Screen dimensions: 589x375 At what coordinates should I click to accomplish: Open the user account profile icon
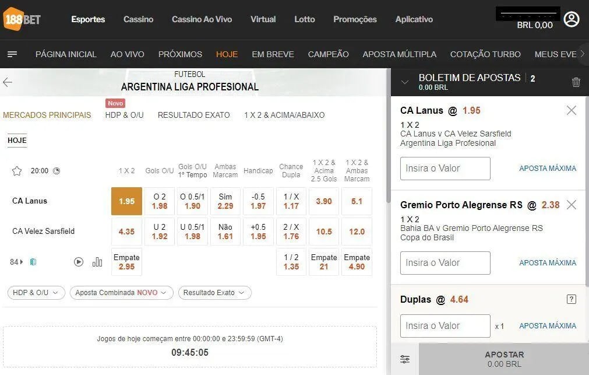572,19
